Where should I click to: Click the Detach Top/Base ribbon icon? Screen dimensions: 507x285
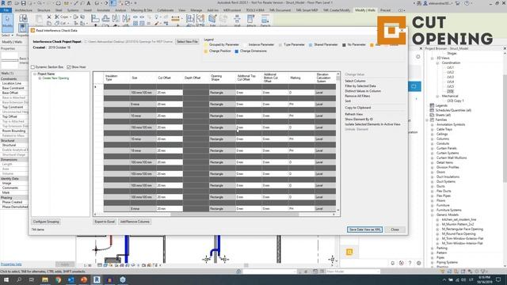[x=265, y=20]
